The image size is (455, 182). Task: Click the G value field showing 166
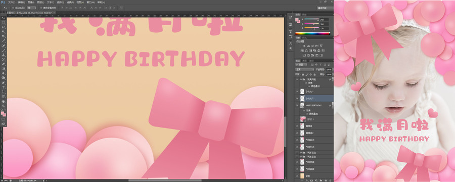pos(324,24)
